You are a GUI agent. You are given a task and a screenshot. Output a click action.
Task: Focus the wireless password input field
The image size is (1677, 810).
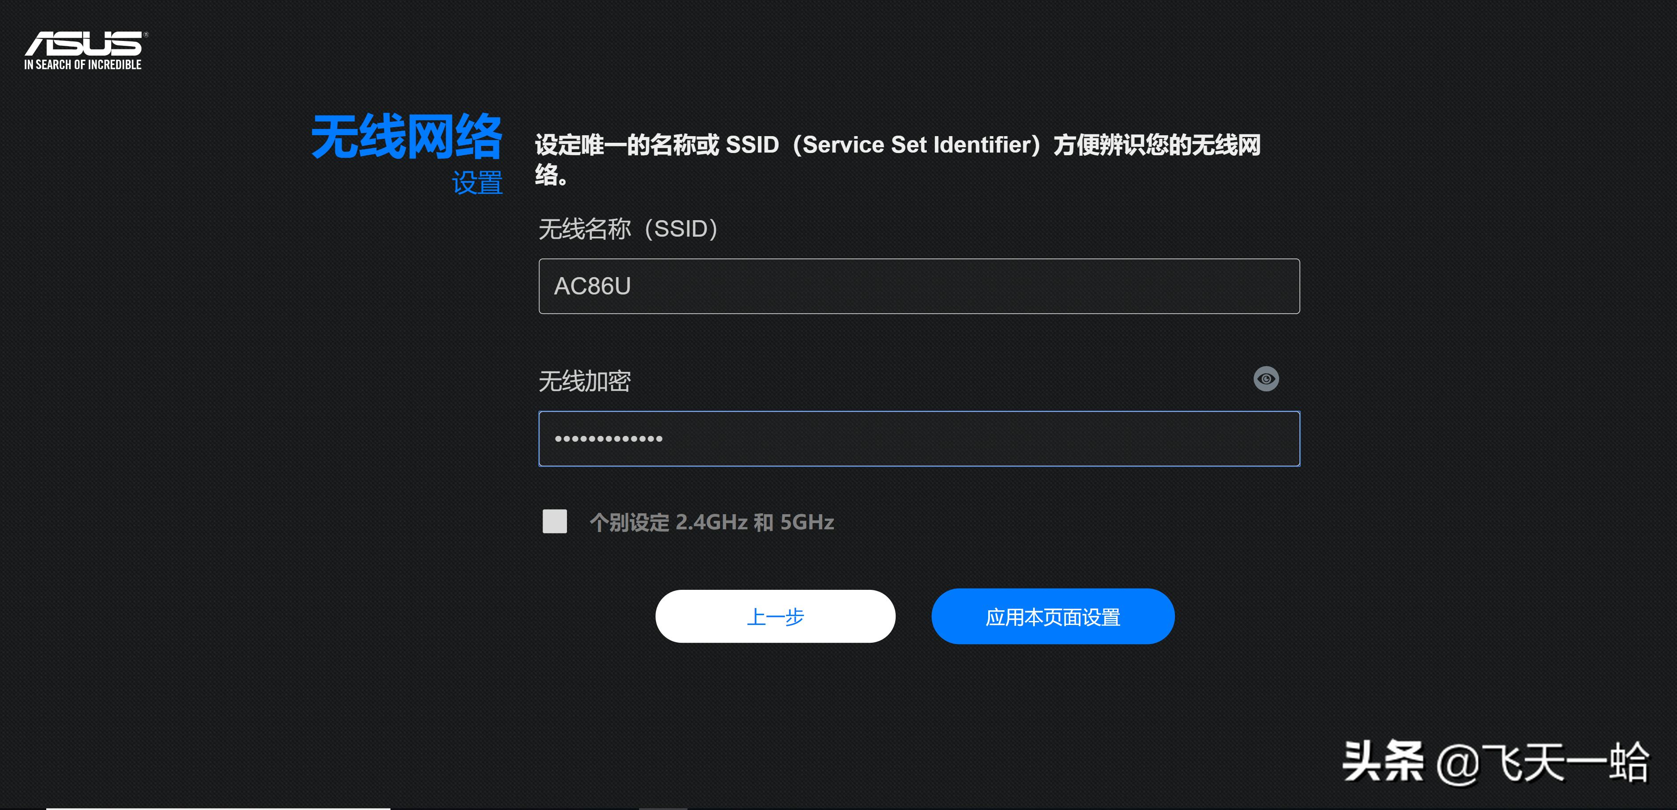(919, 438)
